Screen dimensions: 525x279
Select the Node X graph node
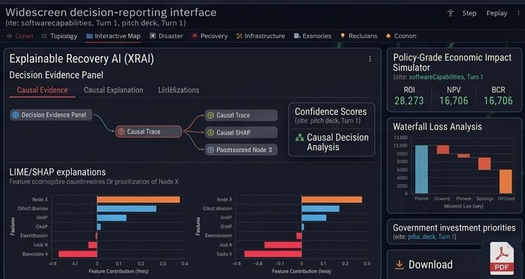point(241,149)
